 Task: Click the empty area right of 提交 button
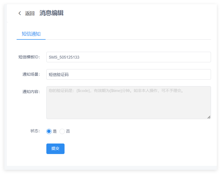132,149
